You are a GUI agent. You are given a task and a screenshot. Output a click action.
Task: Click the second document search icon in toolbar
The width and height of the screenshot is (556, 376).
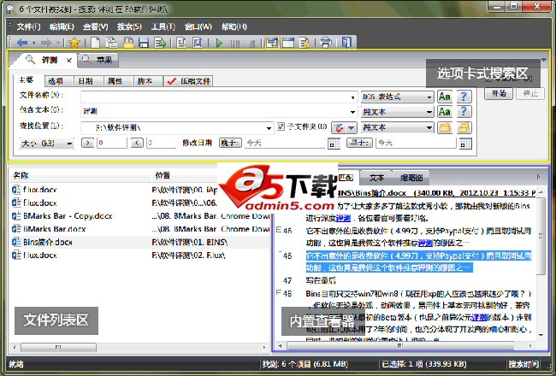point(198,43)
